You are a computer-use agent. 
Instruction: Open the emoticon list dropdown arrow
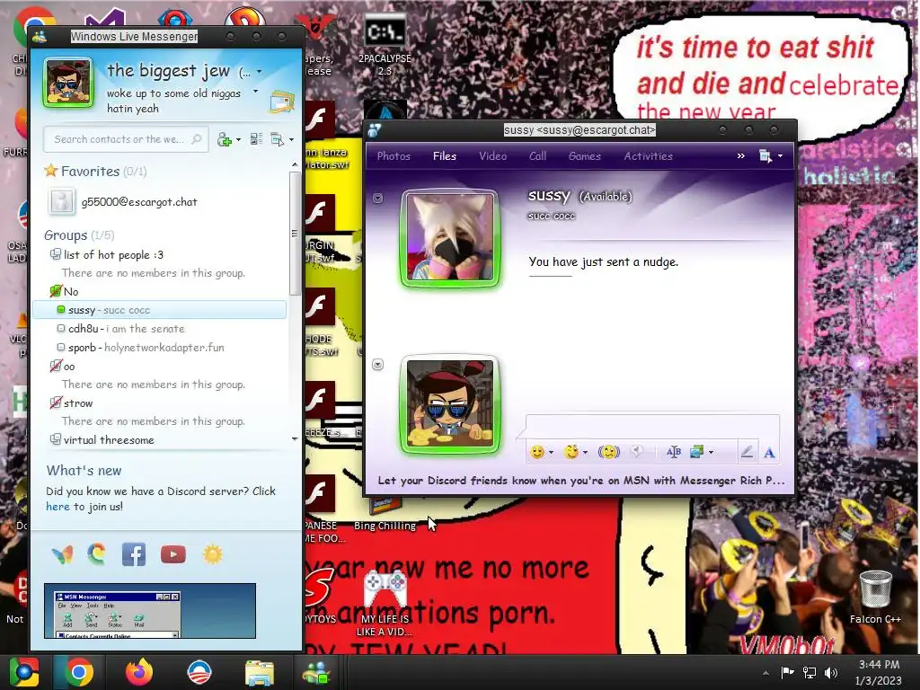[x=551, y=453]
